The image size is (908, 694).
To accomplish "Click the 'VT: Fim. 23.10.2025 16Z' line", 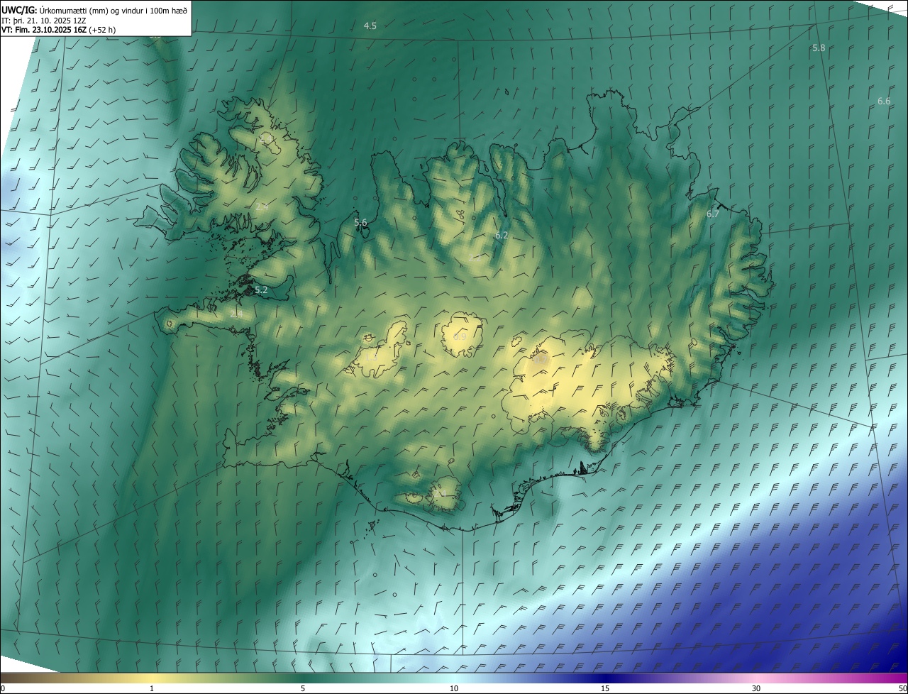I will (x=59, y=30).
